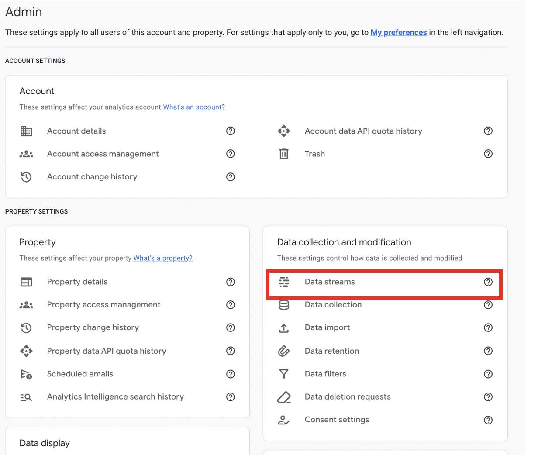
Task: Click the Data import upload icon
Action: [284, 327]
